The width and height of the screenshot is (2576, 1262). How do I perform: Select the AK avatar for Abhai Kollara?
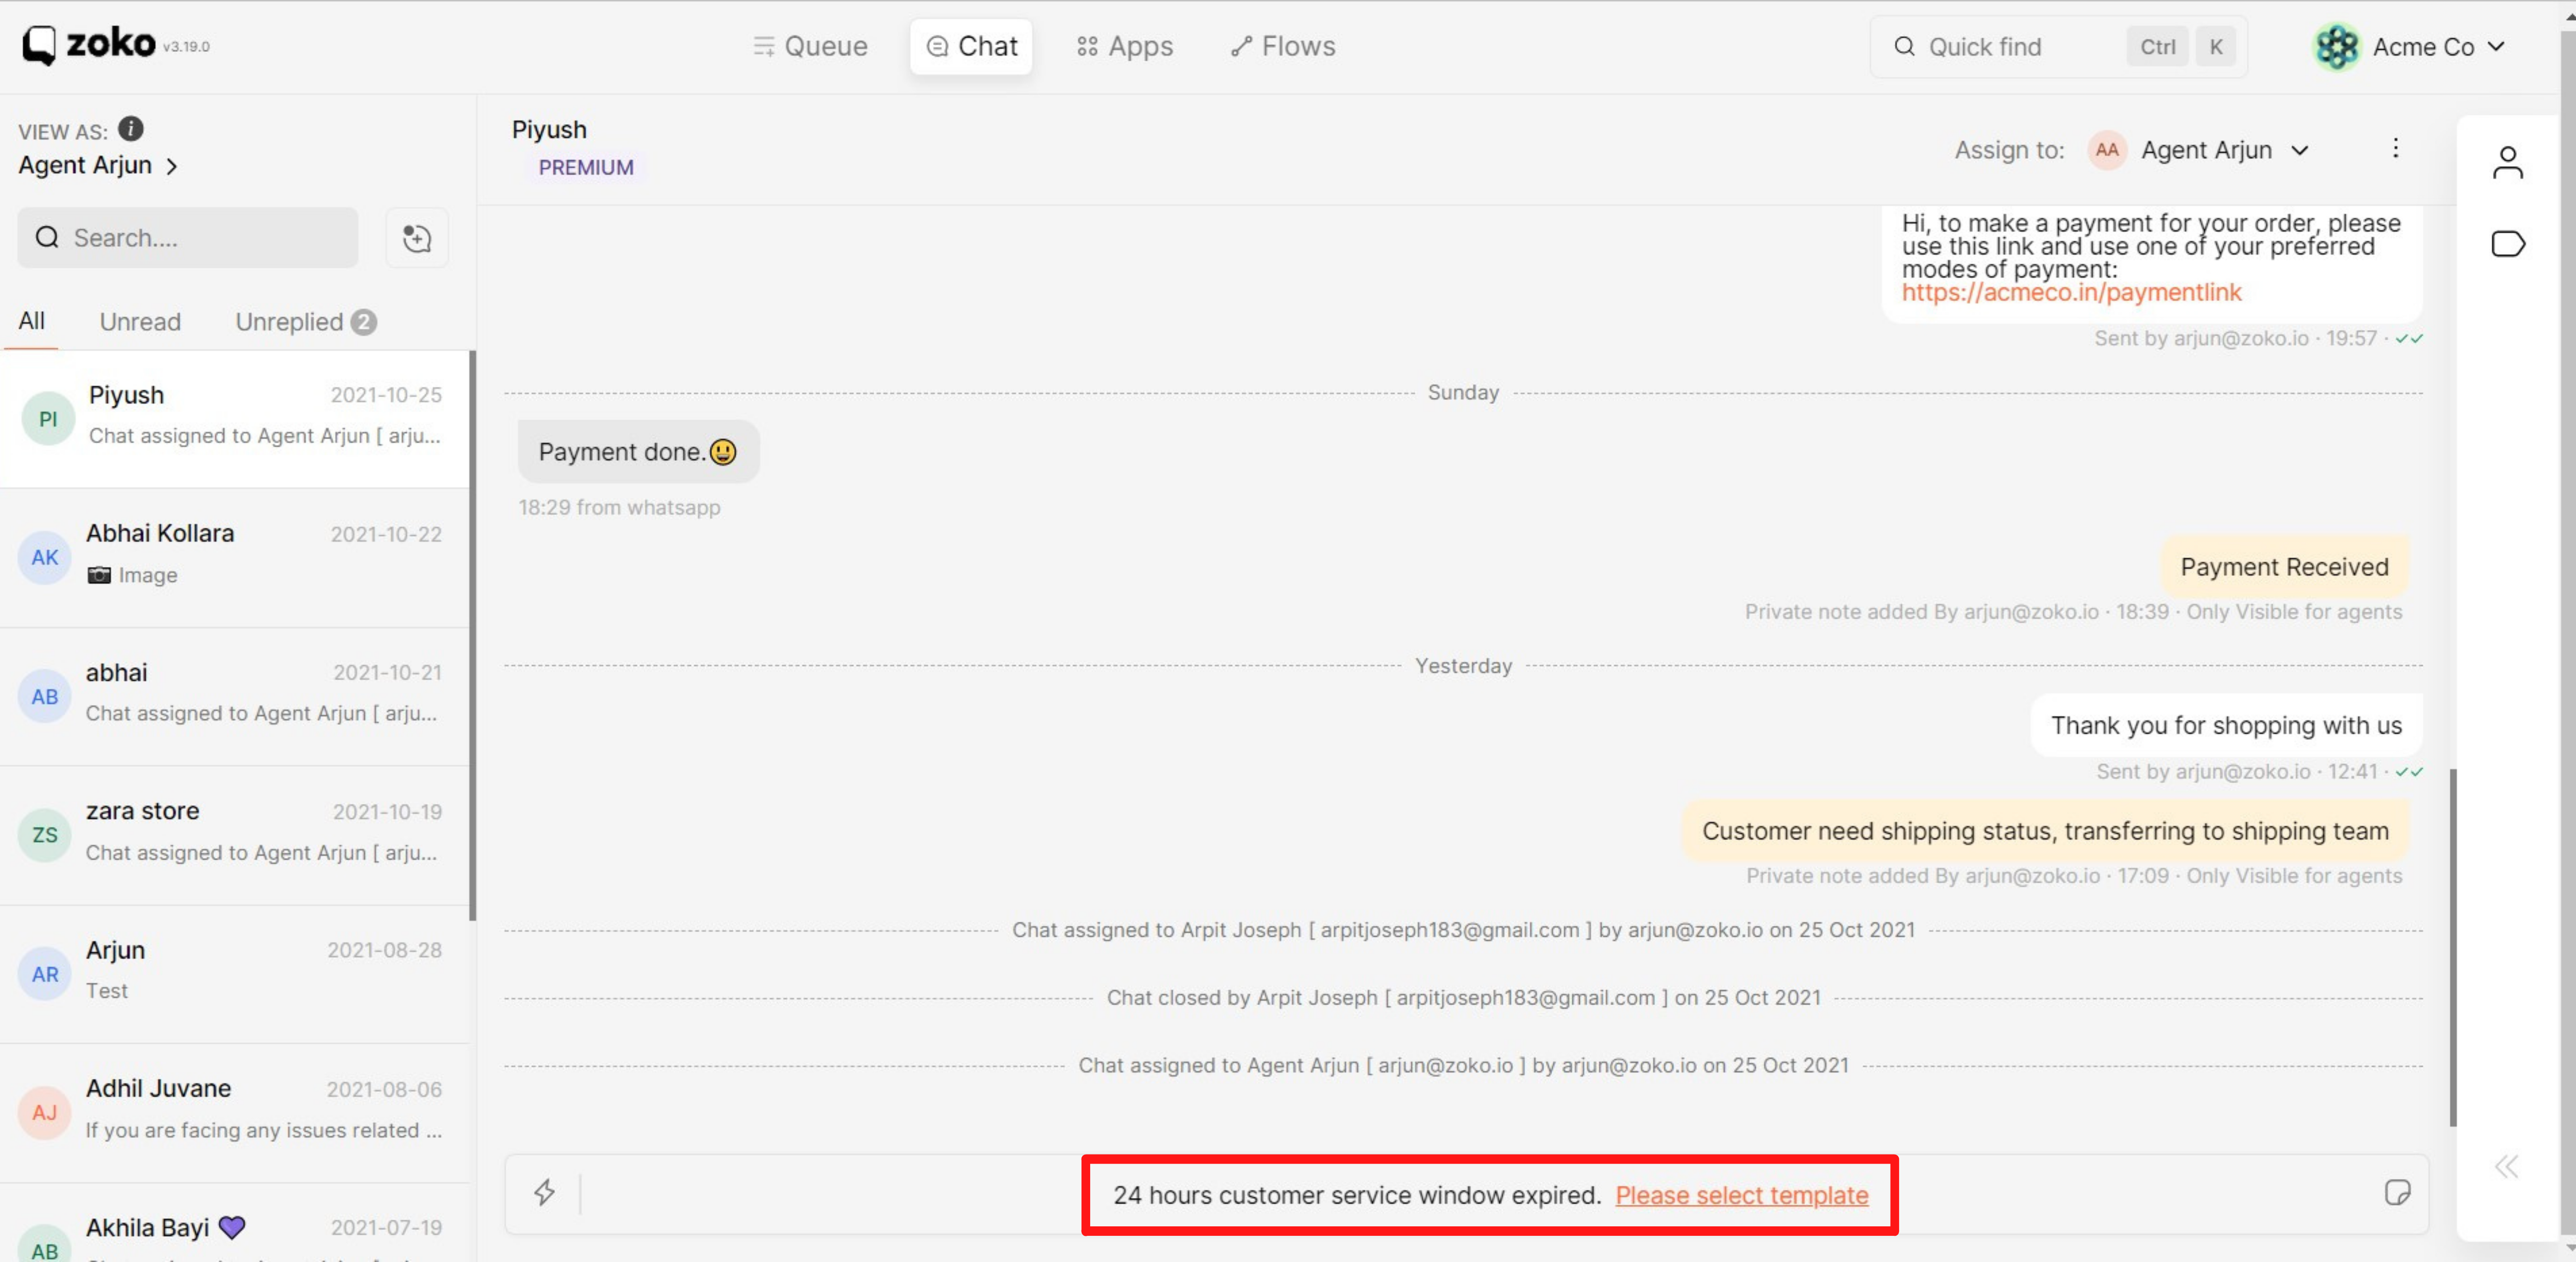click(45, 558)
